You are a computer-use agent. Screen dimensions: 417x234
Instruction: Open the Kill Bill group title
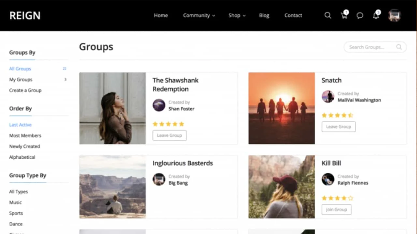pyautogui.click(x=331, y=163)
